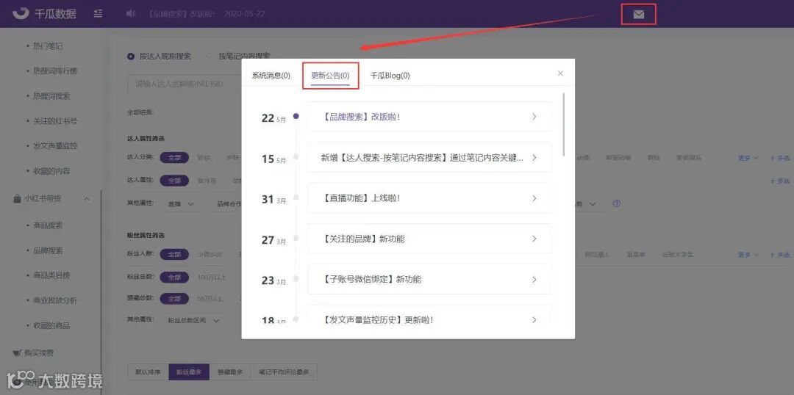The image size is (794, 395).
Task: Open arrow for 【直播功能】上线啦! entry
Action: [534, 198]
